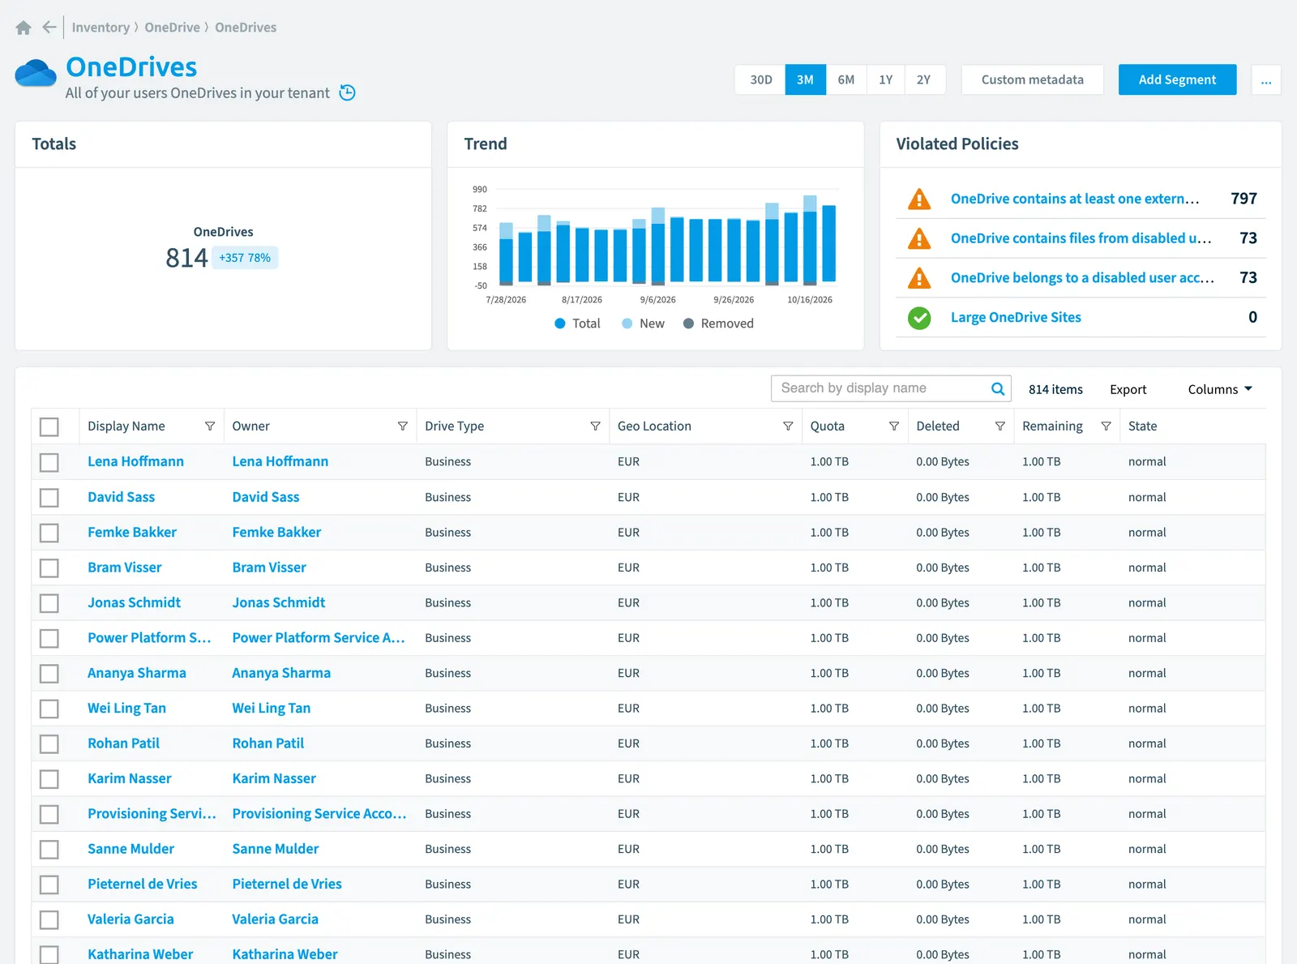
Task: Click the 797 violation count
Action: tap(1243, 199)
